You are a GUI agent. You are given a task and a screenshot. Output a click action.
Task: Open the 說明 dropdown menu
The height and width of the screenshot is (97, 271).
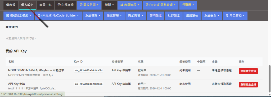[x=109, y=5]
